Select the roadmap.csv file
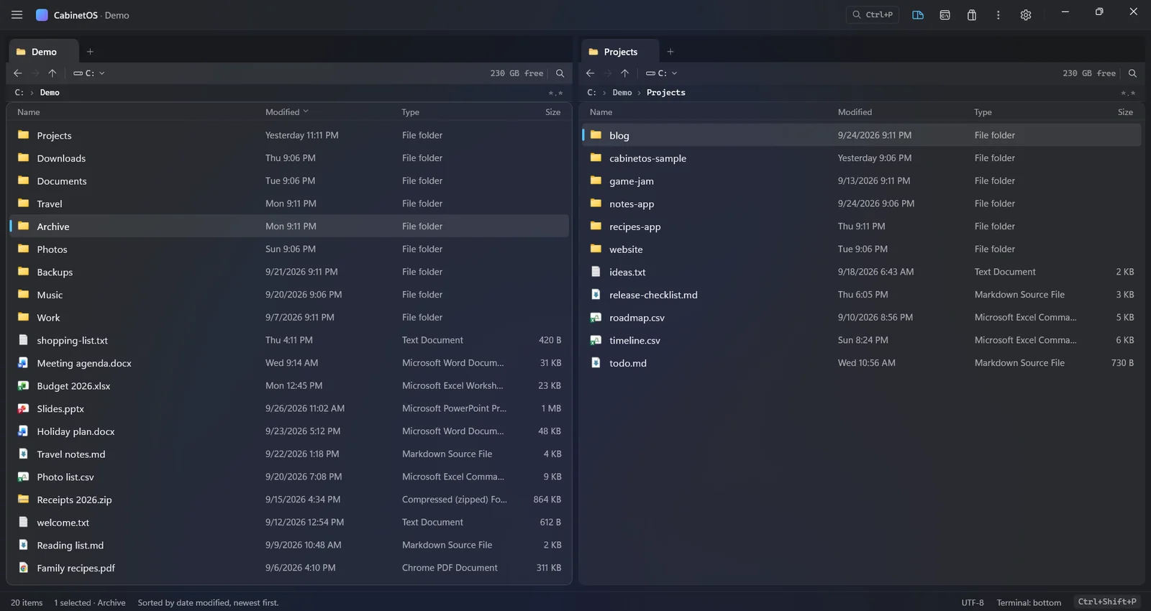This screenshot has height=611, width=1151. (x=862, y=317)
